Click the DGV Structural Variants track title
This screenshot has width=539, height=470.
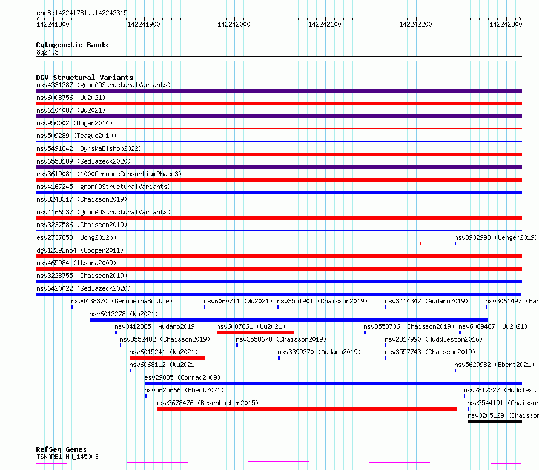(85, 78)
